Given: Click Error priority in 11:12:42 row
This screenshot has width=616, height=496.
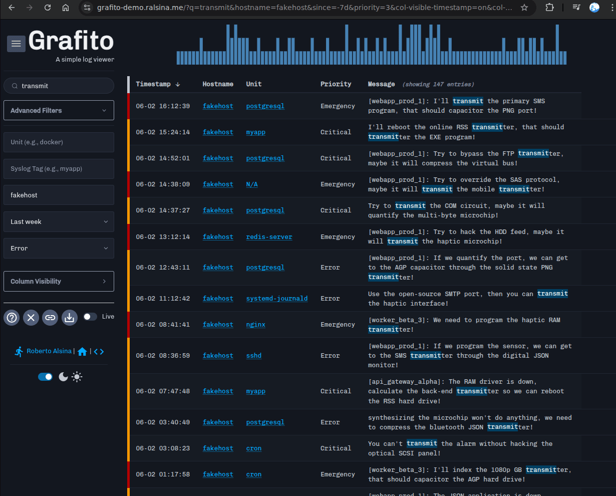Looking at the screenshot, I should pos(330,299).
